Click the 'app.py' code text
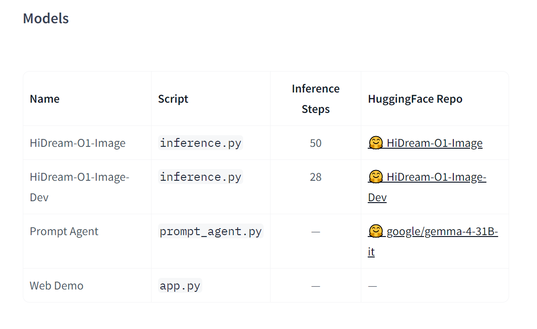 pyautogui.click(x=180, y=285)
